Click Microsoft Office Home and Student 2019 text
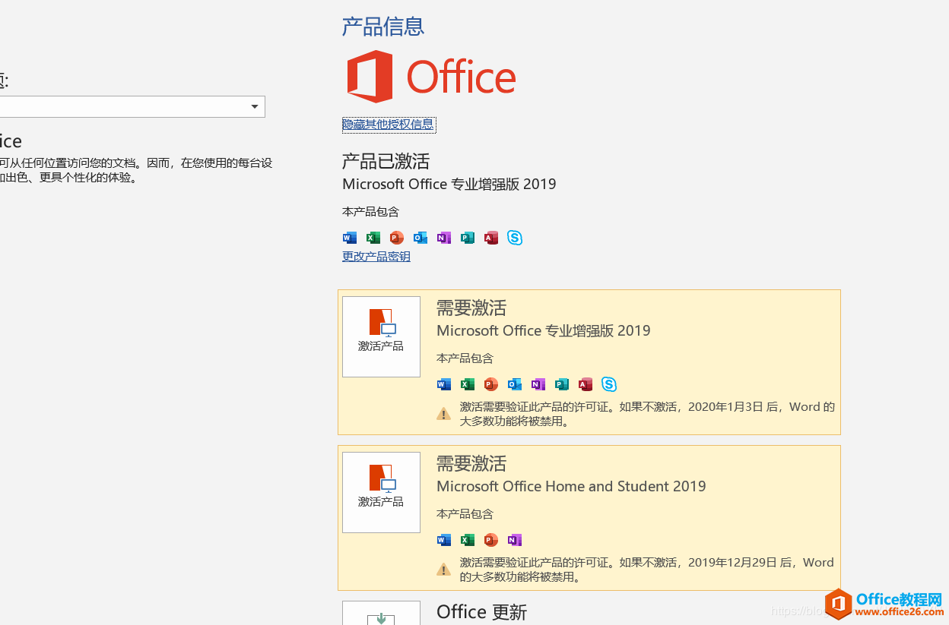 (x=571, y=486)
